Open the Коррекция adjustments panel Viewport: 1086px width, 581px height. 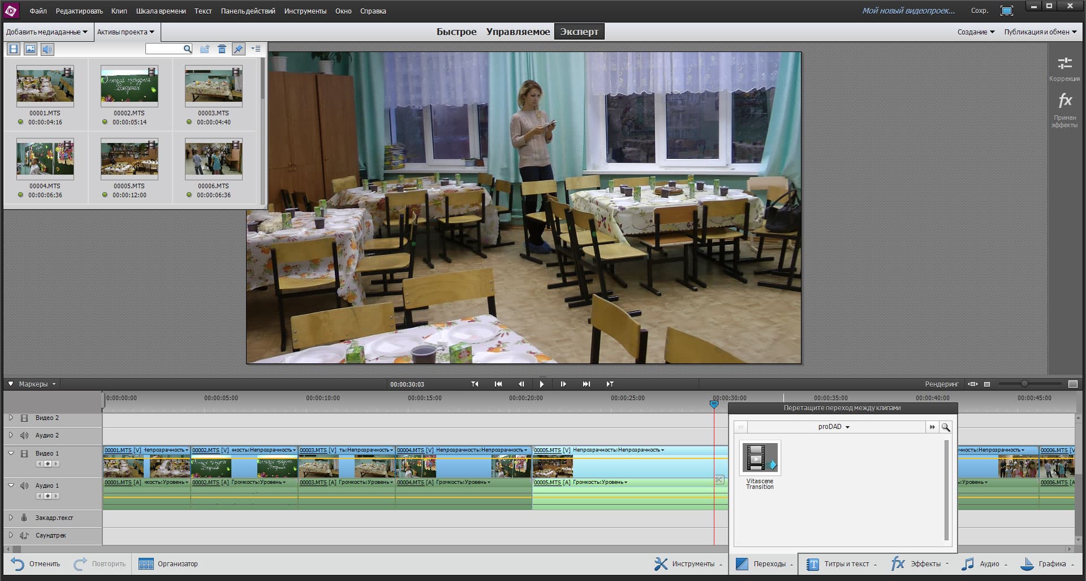(1065, 69)
